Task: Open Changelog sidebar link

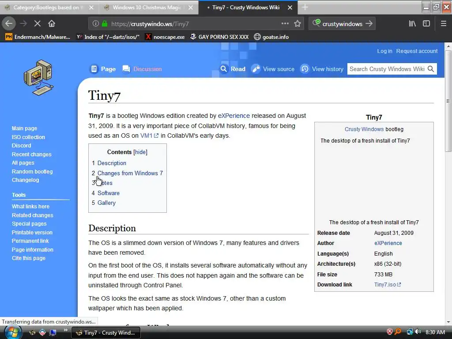Action: 25,180
